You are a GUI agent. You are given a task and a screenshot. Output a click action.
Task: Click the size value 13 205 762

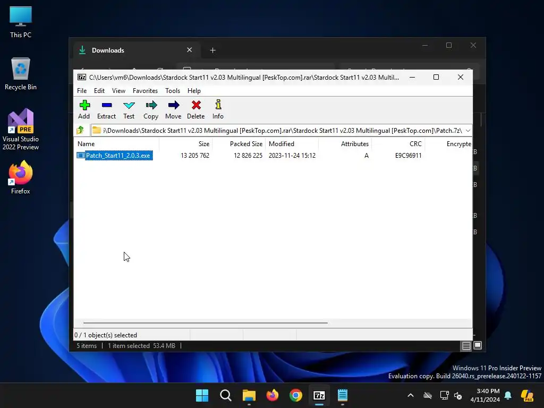(195, 156)
